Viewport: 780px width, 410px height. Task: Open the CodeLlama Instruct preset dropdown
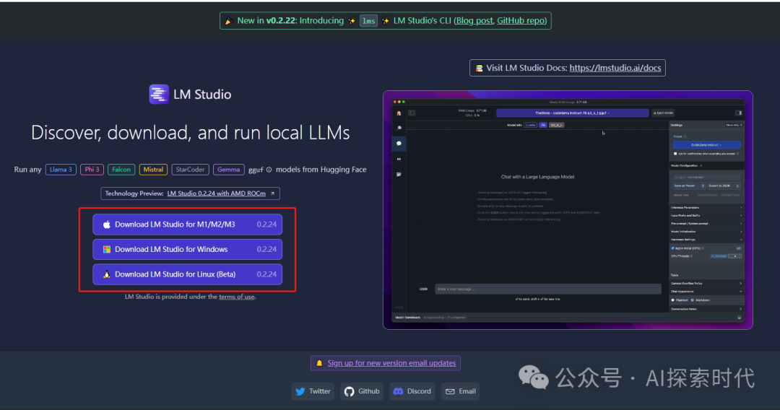click(706, 144)
